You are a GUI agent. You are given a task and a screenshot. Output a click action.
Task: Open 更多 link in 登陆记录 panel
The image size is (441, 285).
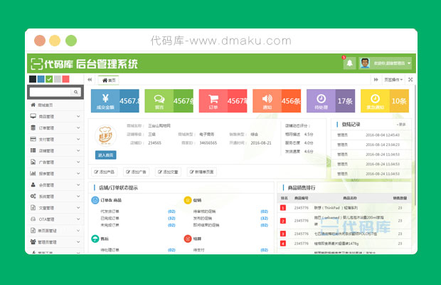point(402,124)
